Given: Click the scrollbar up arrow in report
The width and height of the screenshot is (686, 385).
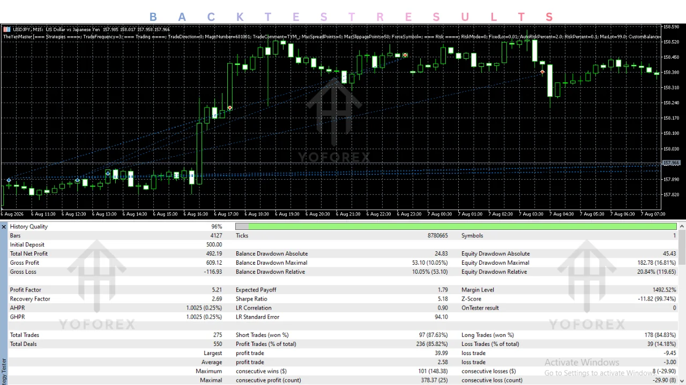Looking at the screenshot, I should pos(682,227).
